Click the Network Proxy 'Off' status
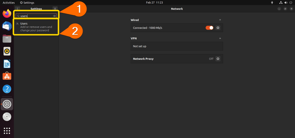The height and width of the screenshot is (138, 295). [211, 59]
